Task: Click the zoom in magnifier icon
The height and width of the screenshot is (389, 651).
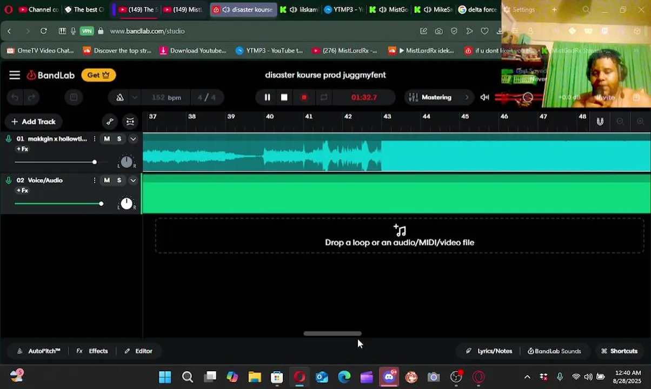Action: [x=640, y=122]
